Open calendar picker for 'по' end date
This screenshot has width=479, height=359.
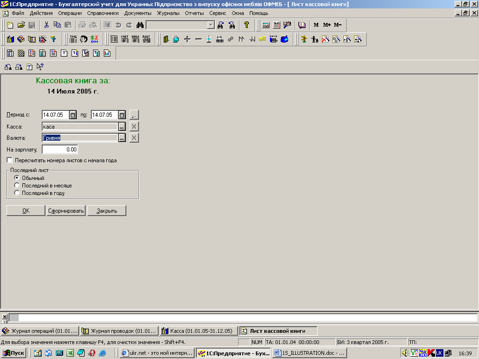122,115
